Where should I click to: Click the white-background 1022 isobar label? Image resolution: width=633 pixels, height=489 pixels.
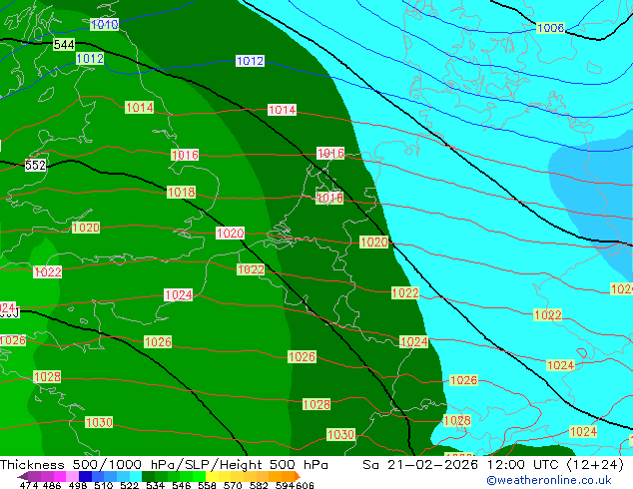pos(47,271)
